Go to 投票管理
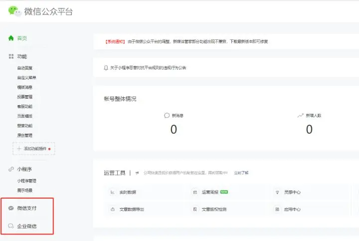 [x=25, y=97]
